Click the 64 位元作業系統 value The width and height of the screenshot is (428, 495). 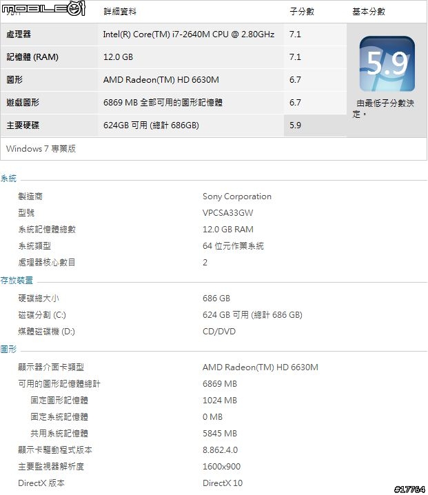click(233, 245)
